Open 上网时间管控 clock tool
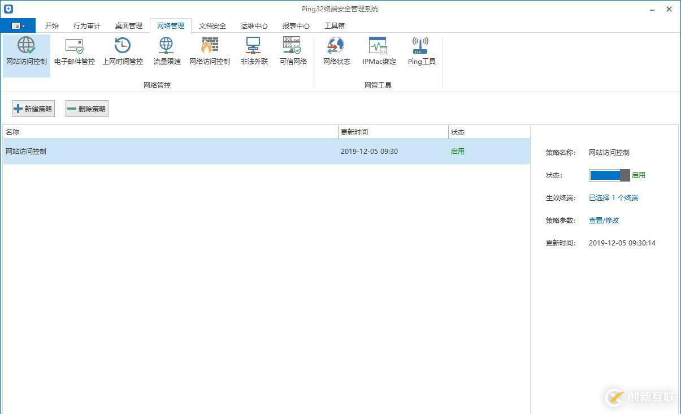 click(123, 51)
